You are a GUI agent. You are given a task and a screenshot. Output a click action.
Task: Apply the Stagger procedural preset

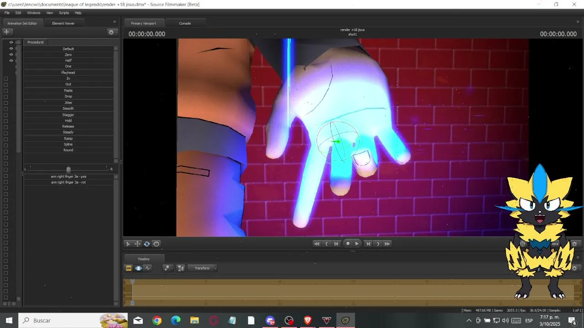tap(68, 115)
